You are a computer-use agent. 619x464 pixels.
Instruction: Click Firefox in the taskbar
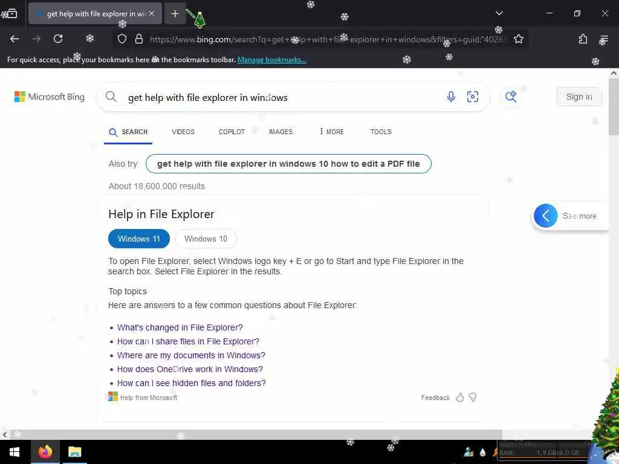pos(45,452)
